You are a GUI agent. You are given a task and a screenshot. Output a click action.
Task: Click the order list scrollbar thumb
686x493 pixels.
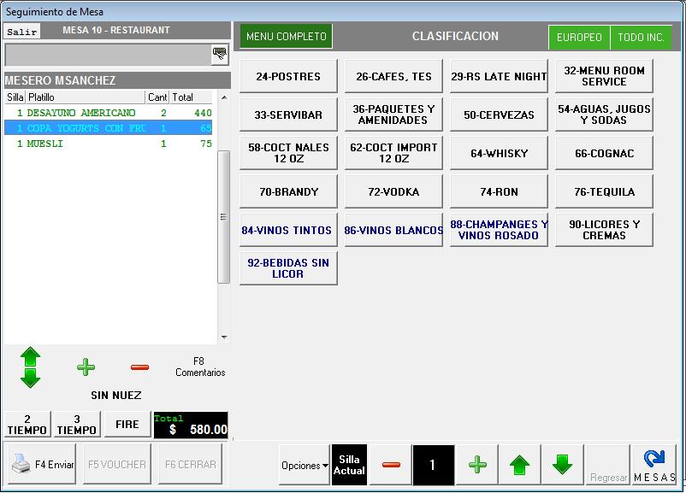223,217
